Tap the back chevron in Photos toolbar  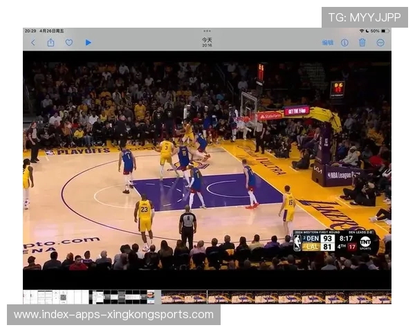pyautogui.click(x=33, y=42)
